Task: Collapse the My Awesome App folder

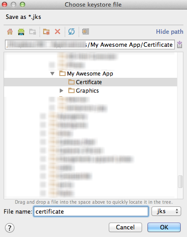Action: coord(53,74)
